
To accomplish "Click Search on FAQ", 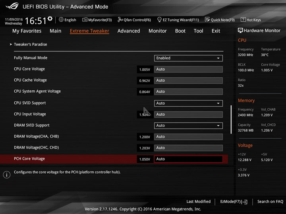I will pos(270,201).
